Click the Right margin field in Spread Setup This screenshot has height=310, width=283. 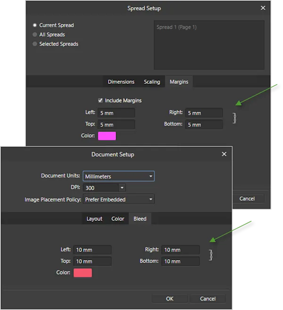click(x=204, y=113)
